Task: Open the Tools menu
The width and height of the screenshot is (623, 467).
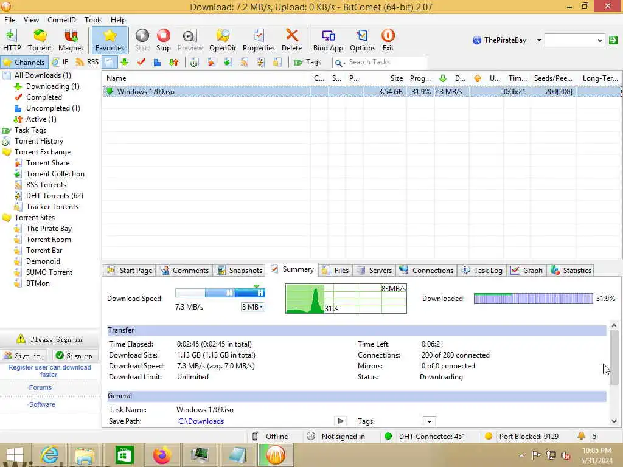Action: click(93, 20)
